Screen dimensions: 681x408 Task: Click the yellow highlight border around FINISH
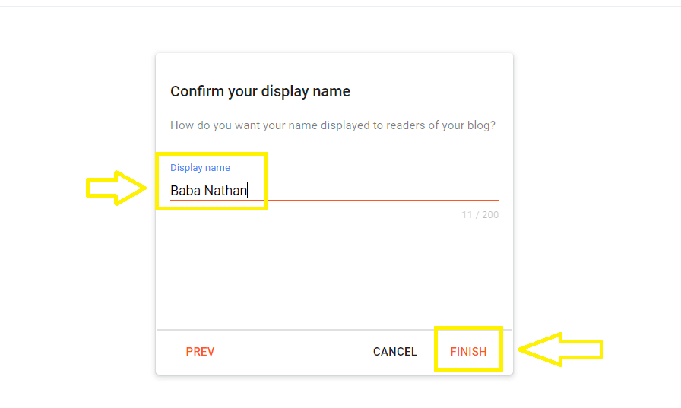click(436, 349)
